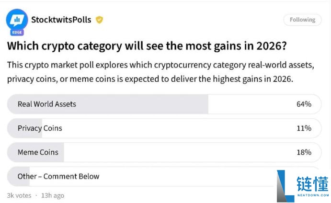The image size is (331, 203).
Task: Vote for Real World Assets
Action: [x=164, y=104]
